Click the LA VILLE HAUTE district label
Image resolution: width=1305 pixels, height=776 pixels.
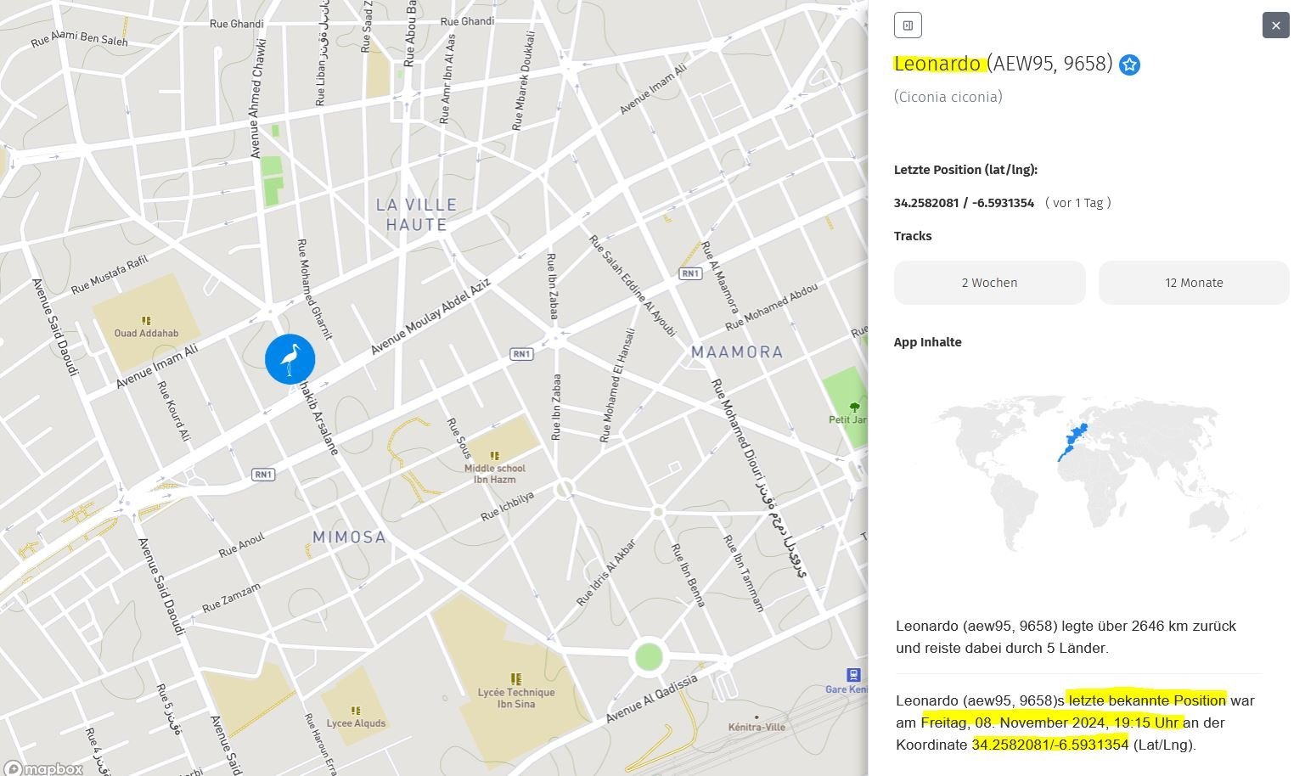[416, 215]
